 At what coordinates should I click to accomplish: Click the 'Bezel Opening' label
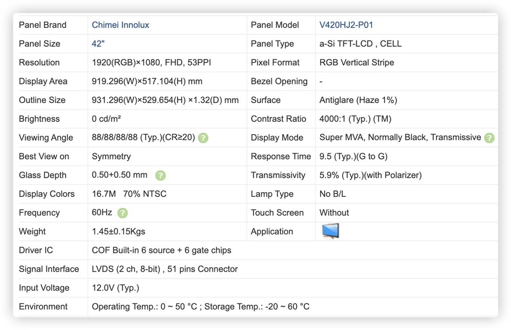[279, 81]
